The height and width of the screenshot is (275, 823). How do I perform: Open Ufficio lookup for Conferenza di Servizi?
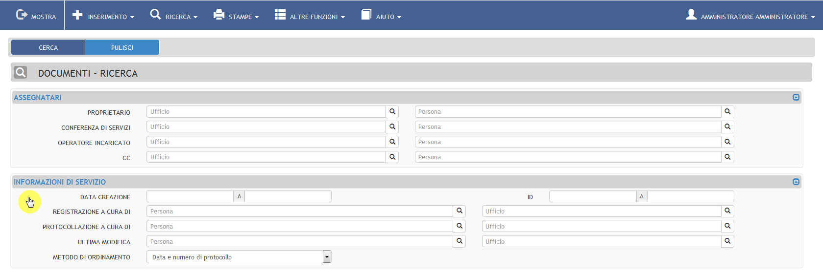(x=392, y=127)
